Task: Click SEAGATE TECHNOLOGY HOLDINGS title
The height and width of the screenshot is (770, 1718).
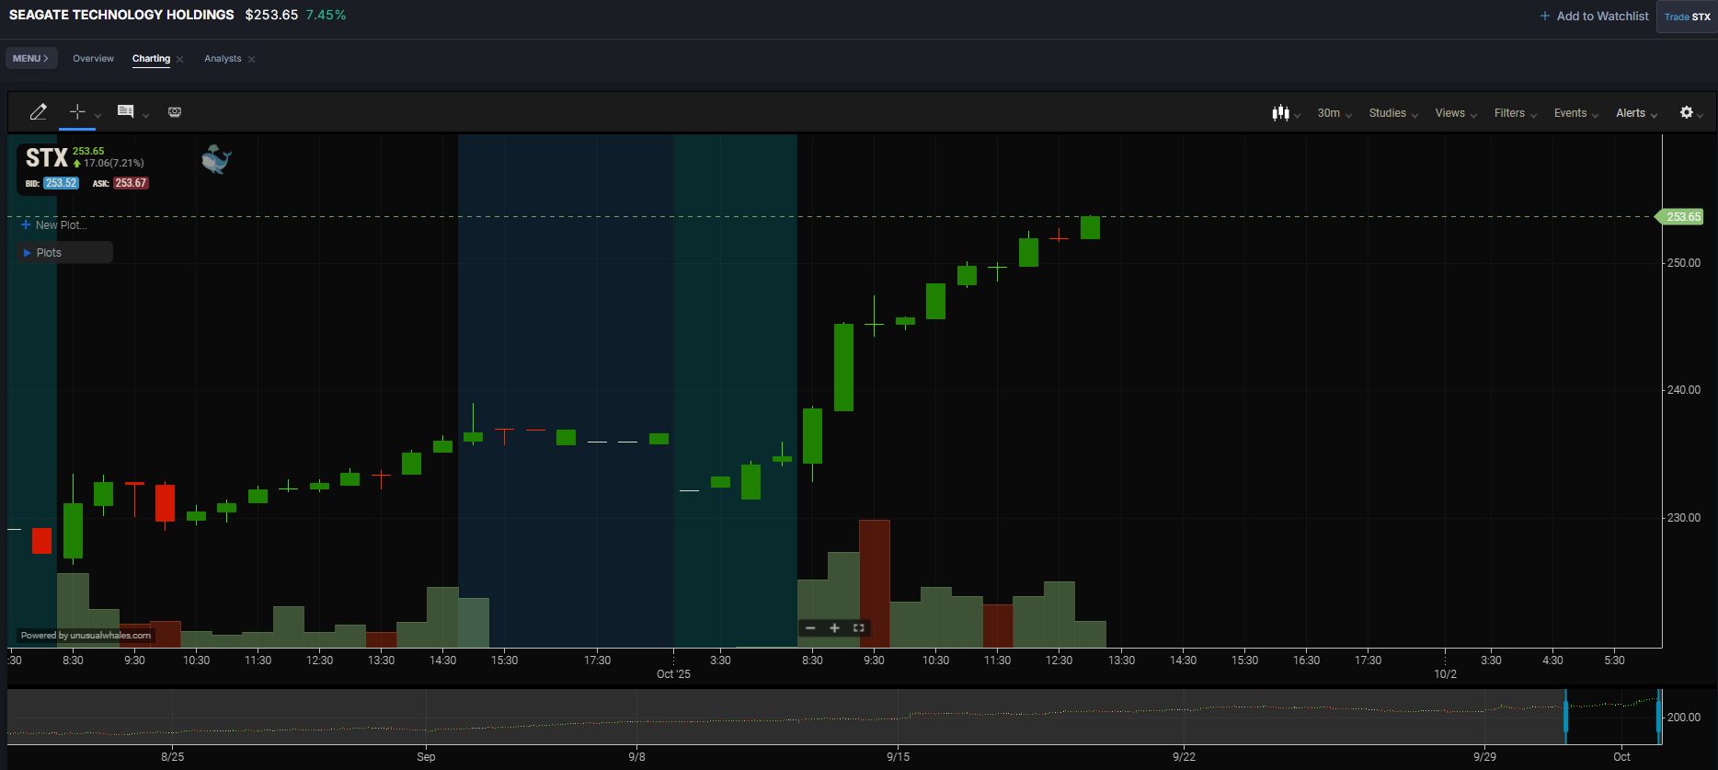Action: (121, 15)
